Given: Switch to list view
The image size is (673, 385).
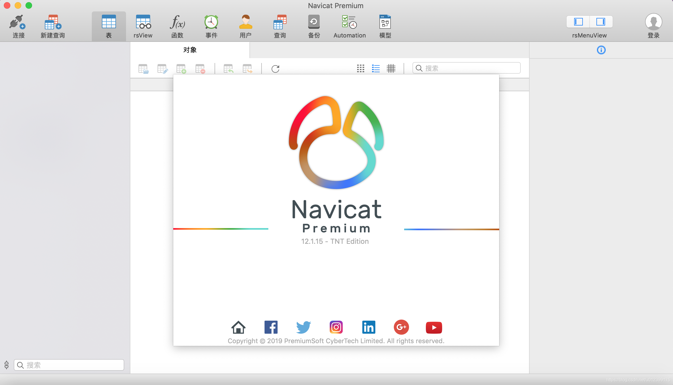Looking at the screenshot, I should [376, 68].
